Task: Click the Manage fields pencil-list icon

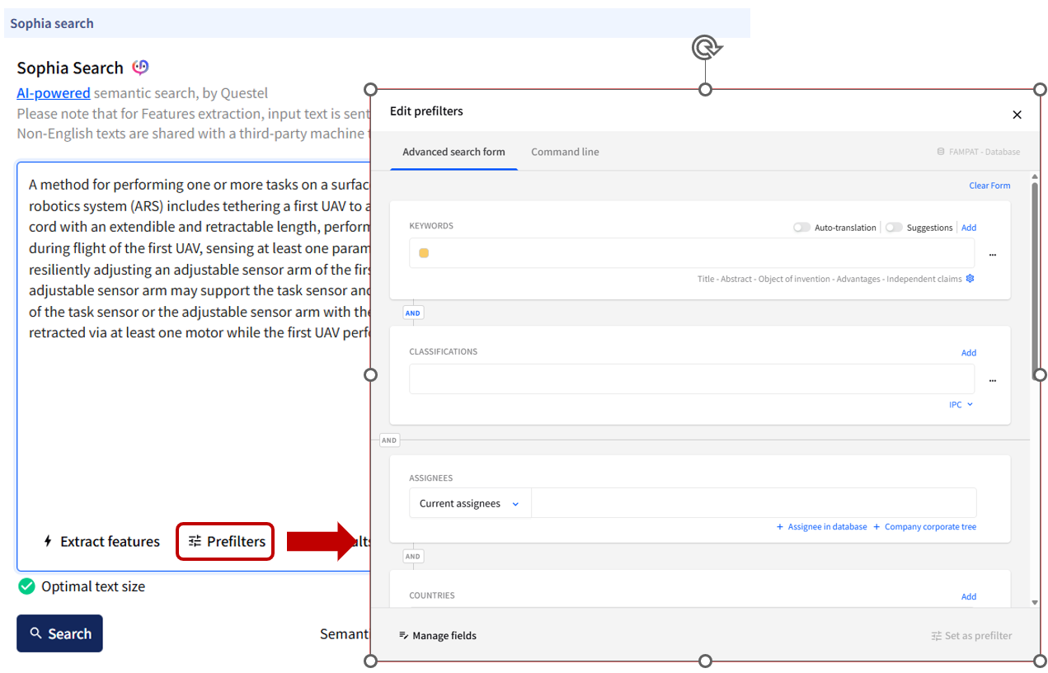Action: pos(403,636)
